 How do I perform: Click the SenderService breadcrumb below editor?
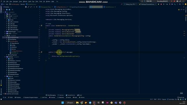point(70,95)
